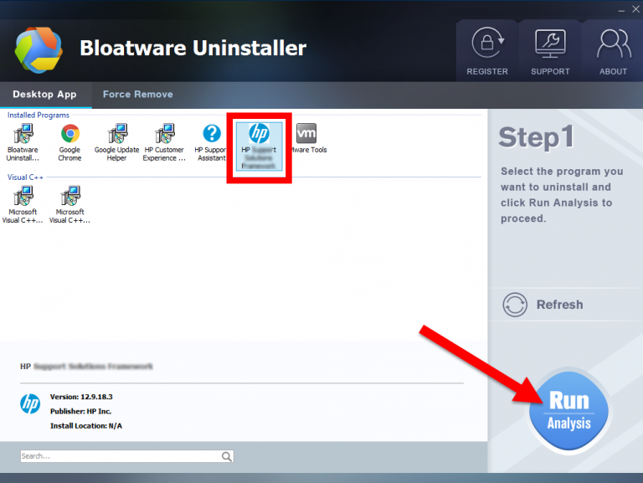Select the Google Chrome program icon
643x483 pixels.
(x=69, y=141)
